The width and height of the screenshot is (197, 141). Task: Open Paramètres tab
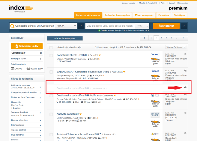164,15
